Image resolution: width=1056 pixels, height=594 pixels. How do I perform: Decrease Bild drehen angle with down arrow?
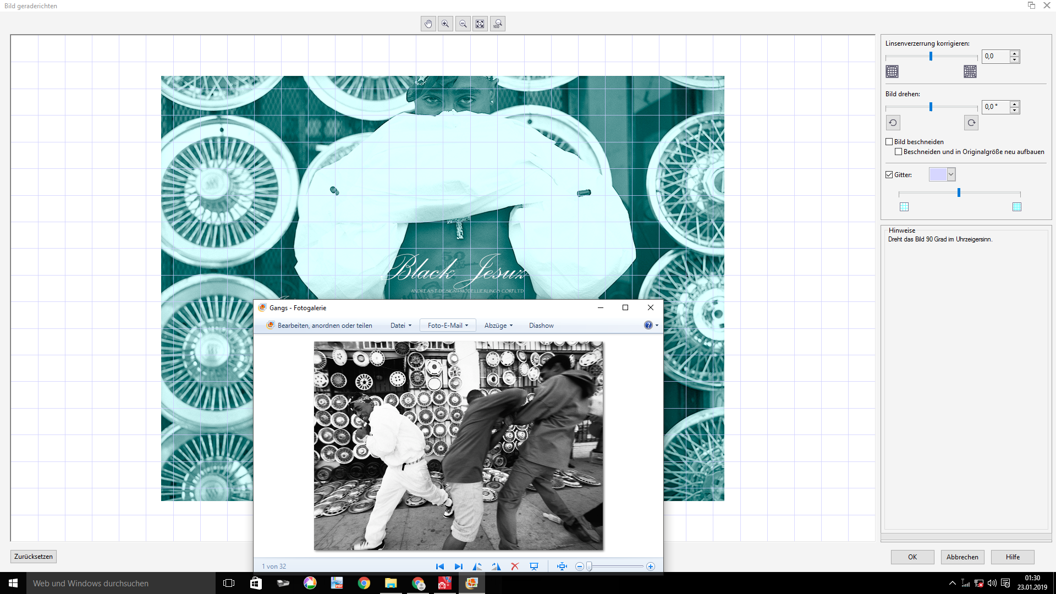pyautogui.click(x=1015, y=110)
